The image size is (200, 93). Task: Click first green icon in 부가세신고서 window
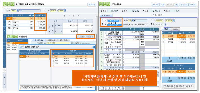click(101, 4)
